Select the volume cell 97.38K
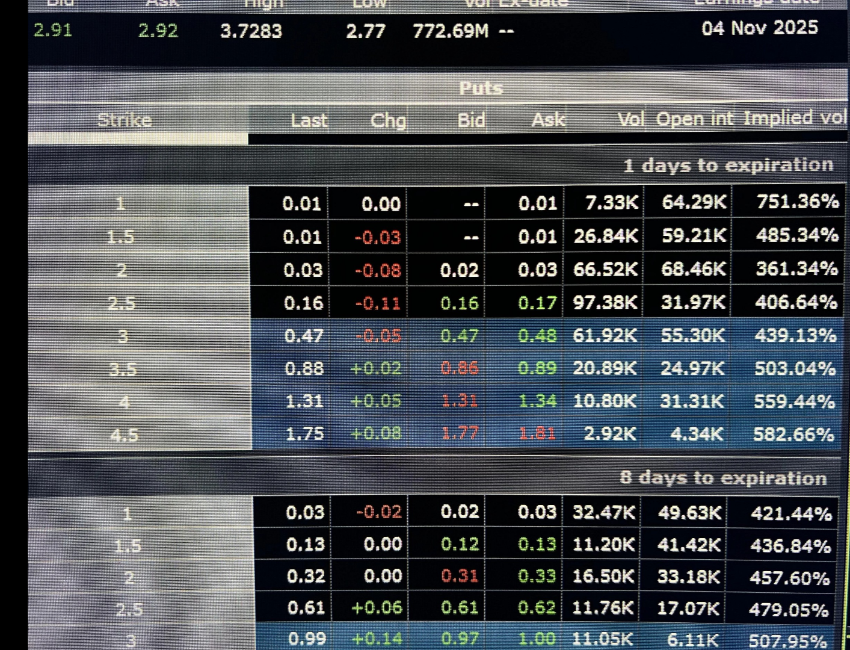The height and width of the screenshot is (650, 850). 605,302
